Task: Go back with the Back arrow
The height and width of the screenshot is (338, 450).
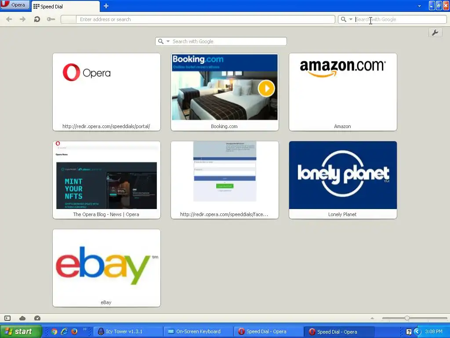Action: click(9, 19)
